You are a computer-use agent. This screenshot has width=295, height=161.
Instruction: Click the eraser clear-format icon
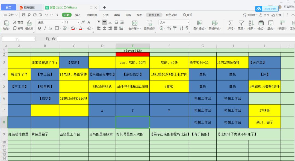click(89, 28)
